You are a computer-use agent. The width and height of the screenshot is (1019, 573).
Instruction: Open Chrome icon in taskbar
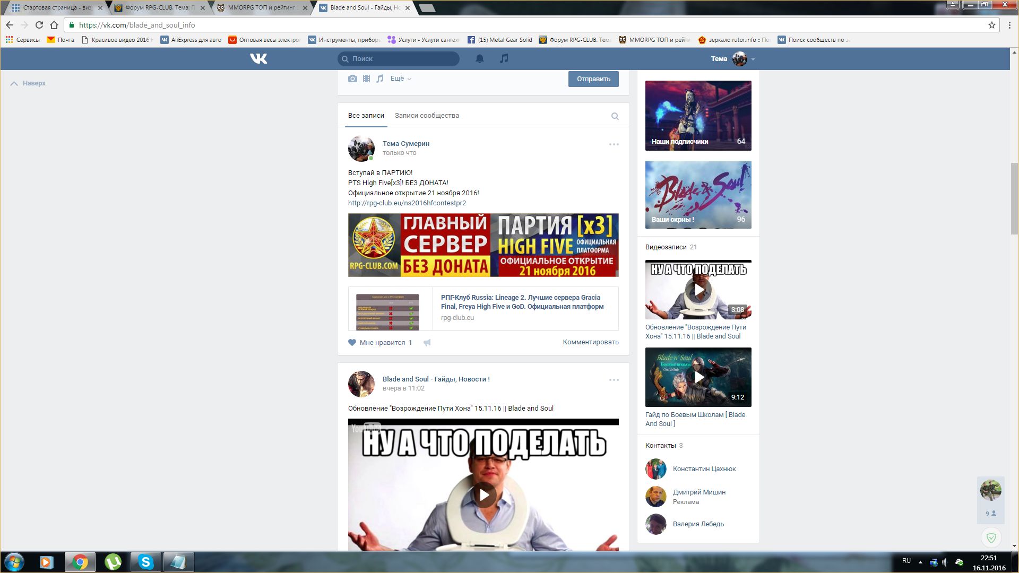pyautogui.click(x=80, y=562)
